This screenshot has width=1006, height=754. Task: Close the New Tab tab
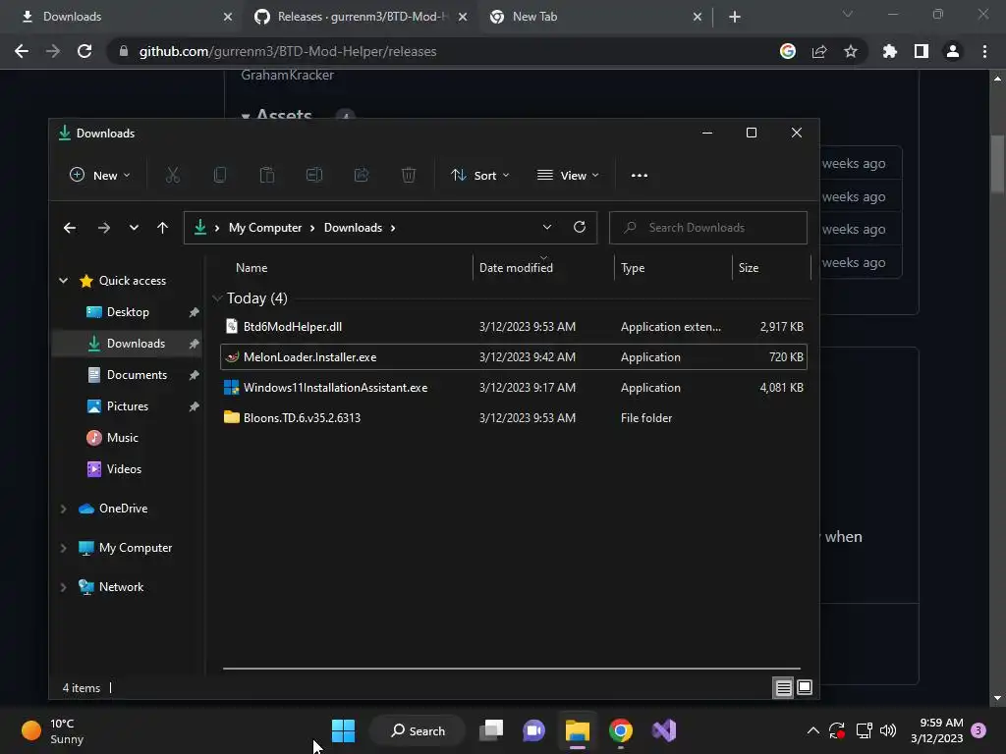(698, 17)
